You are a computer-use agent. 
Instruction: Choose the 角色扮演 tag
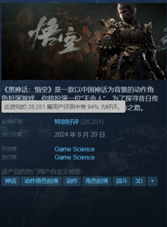coord(97,181)
